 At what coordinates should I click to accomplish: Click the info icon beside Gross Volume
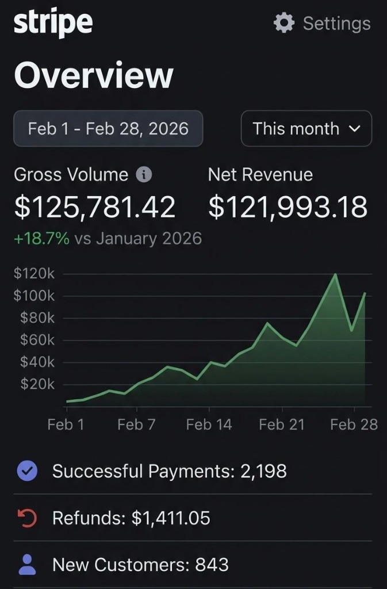click(x=144, y=174)
